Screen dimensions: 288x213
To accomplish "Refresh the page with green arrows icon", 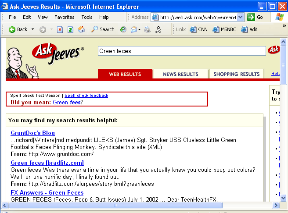I will (x=70, y=29).
